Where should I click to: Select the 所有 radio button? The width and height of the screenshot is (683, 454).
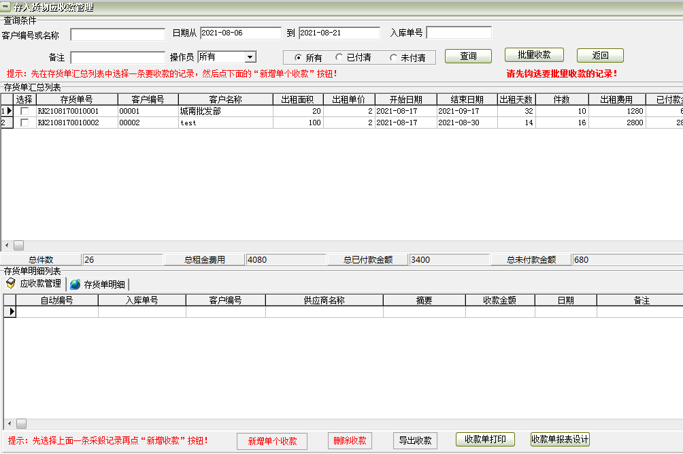point(298,57)
